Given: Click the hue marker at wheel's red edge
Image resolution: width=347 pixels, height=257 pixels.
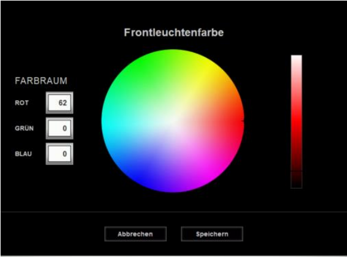Looking at the screenshot, I should [243, 121].
